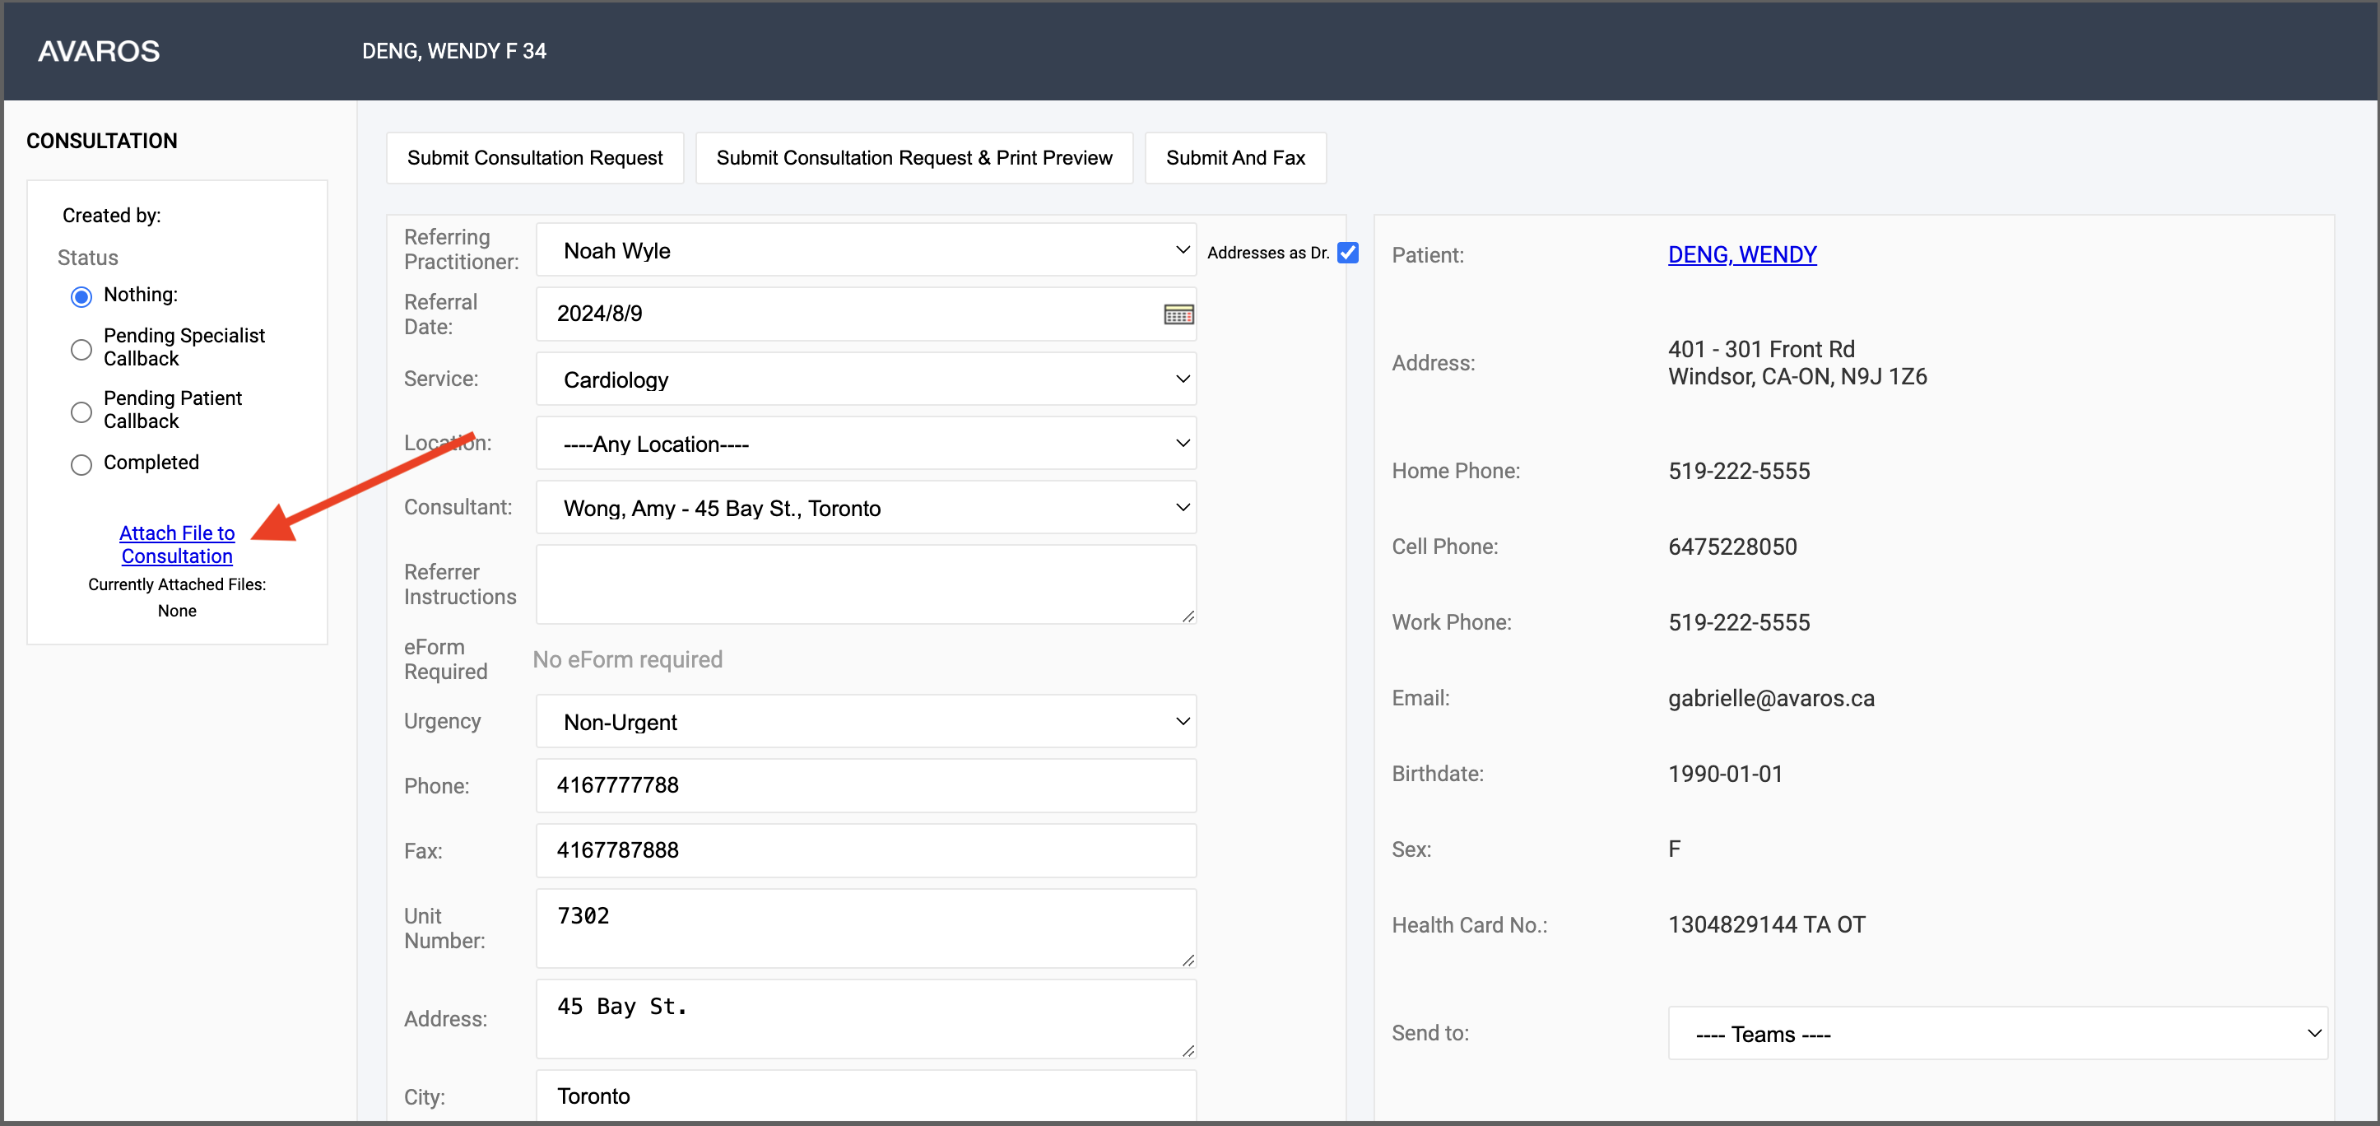
Task: Edit the Phone field 4167777788
Action: tap(866, 785)
